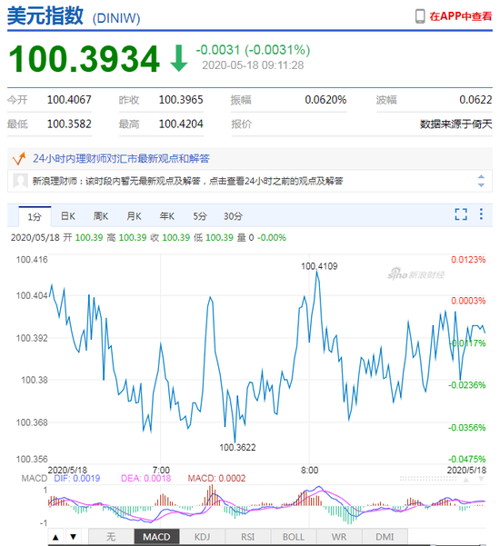Click the DIF: 0.0019 readout
This screenshot has width=500, height=546.
(77, 479)
